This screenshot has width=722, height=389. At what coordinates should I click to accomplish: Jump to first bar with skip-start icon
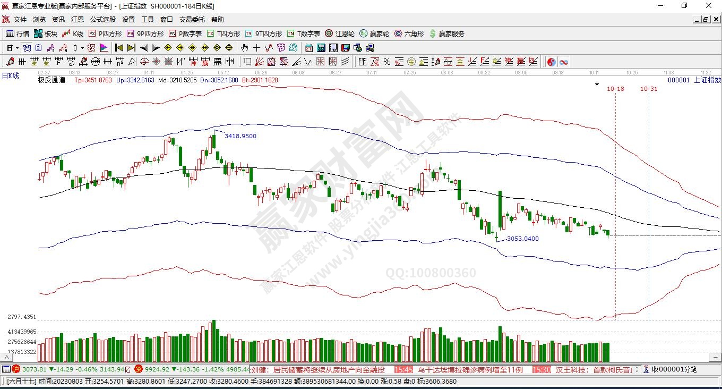119,48
